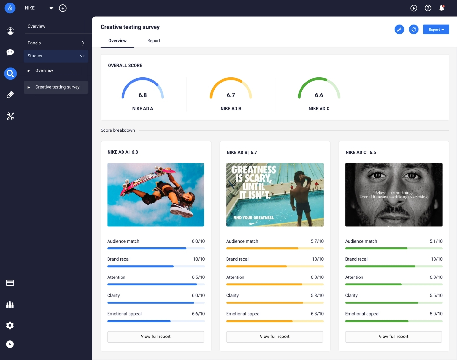457x360 pixels.
Task: Click the app logo icon in top-left corner
Action: coord(10,8)
